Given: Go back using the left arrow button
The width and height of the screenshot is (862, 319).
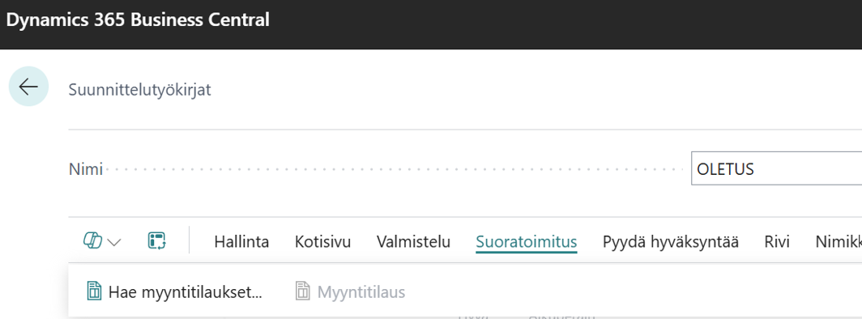Looking at the screenshot, I should (x=28, y=86).
